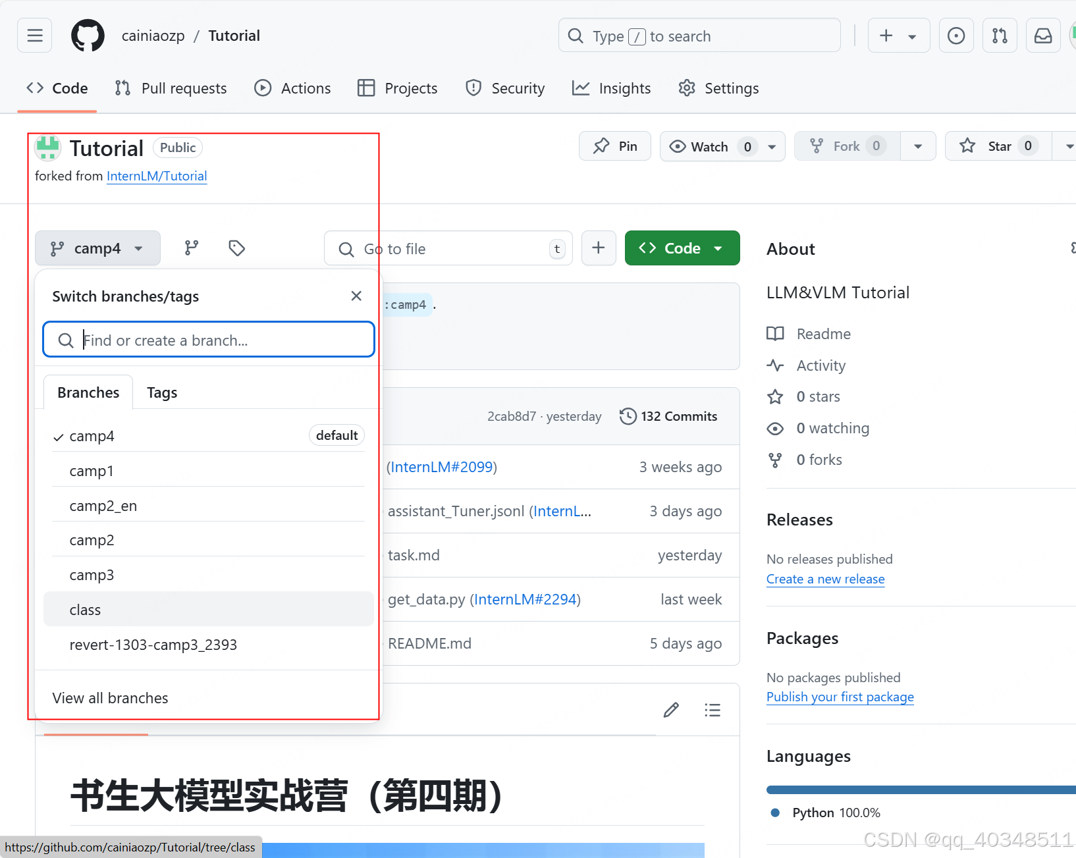Open the InternLM/Tutorial upstream link
This screenshot has height=858, width=1076.
(157, 176)
